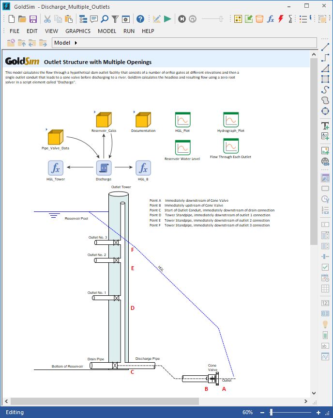
Task: Open the RUN menu
Action: click(x=129, y=31)
